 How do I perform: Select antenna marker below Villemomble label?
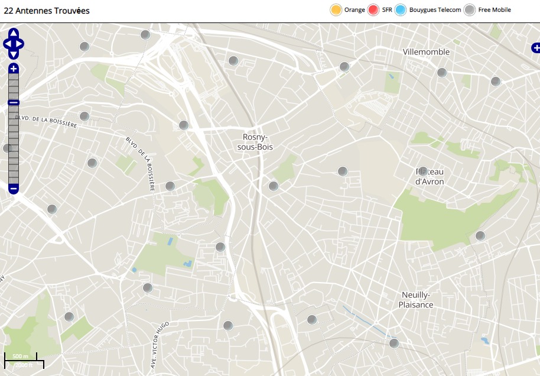coord(442,73)
